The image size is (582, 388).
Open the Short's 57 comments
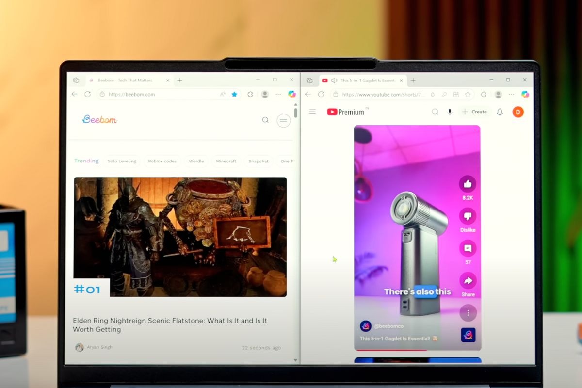[468, 248]
